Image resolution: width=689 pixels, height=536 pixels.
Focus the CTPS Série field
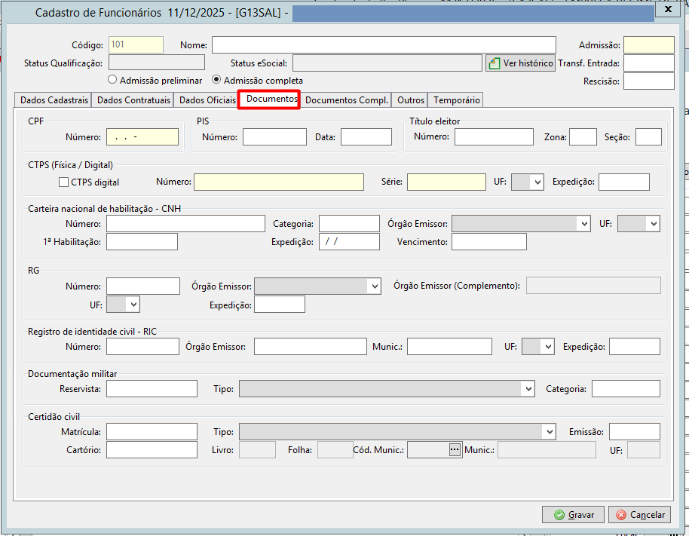click(446, 182)
